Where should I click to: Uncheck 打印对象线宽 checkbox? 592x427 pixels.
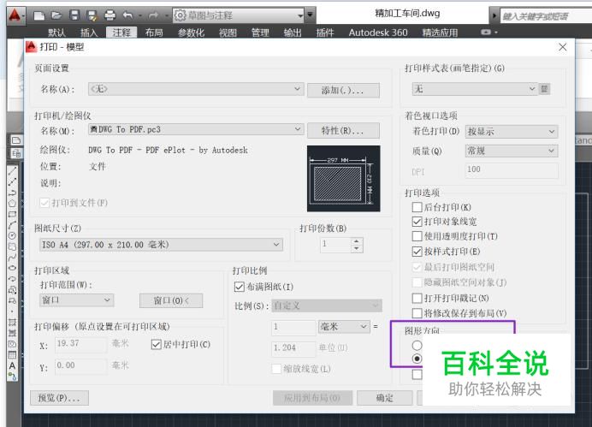pyautogui.click(x=417, y=222)
